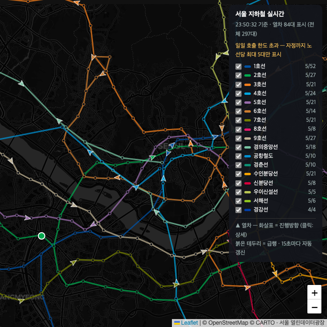
Task: Click the 5/5 count for 우이신설선
Action: click(312, 192)
